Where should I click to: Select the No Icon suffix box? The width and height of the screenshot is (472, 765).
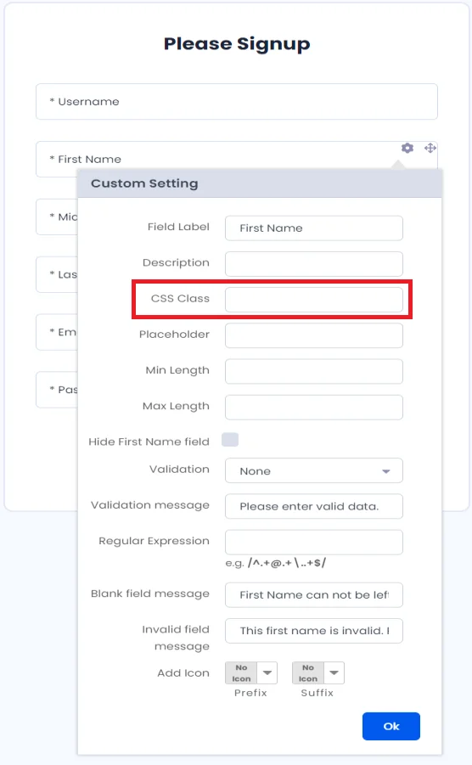coord(308,672)
